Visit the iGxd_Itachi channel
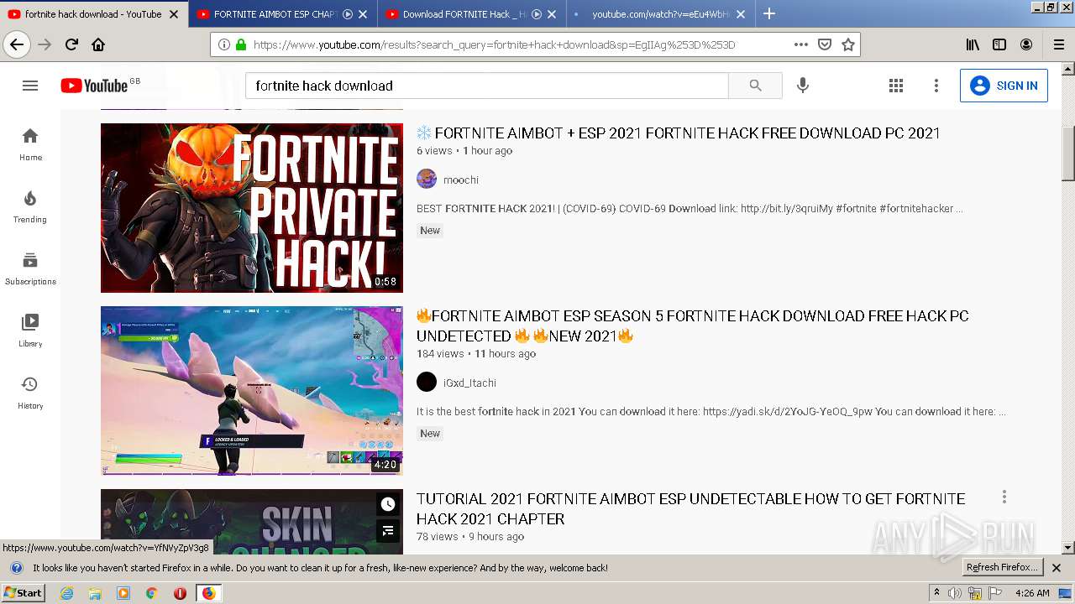Screen dimensions: 1075x604 469,383
